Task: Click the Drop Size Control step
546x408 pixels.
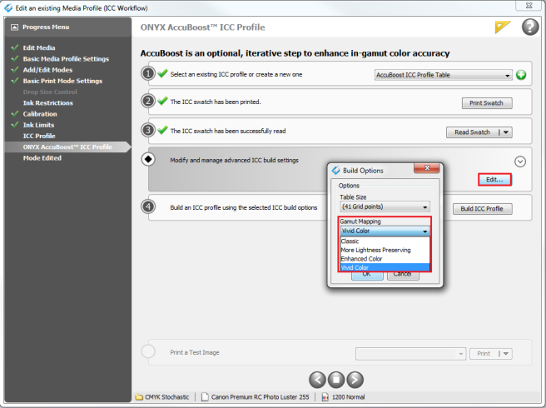Action: (50, 92)
